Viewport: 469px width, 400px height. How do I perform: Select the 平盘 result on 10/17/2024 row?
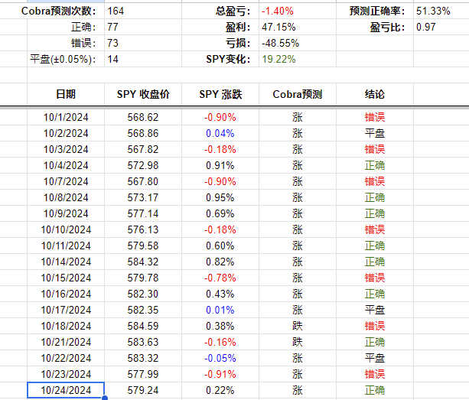point(375,310)
